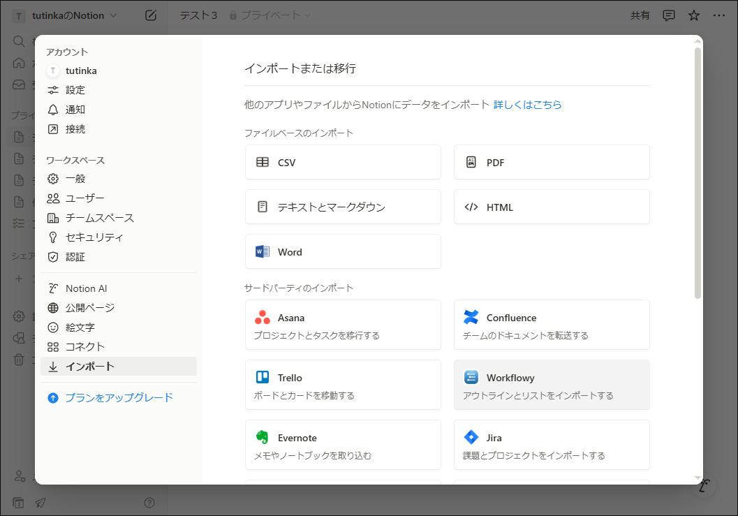Open Notion AI settings
This screenshot has height=516, width=738.
[119, 288]
